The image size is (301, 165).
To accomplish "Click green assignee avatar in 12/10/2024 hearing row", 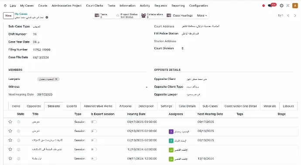I will [x=171, y=150].
